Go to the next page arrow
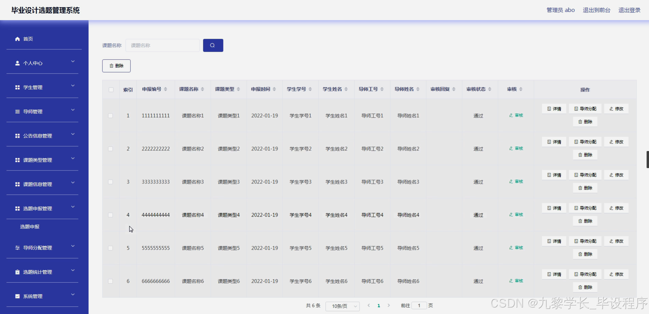Image resolution: width=649 pixels, height=314 pixels. click(389, 305)
